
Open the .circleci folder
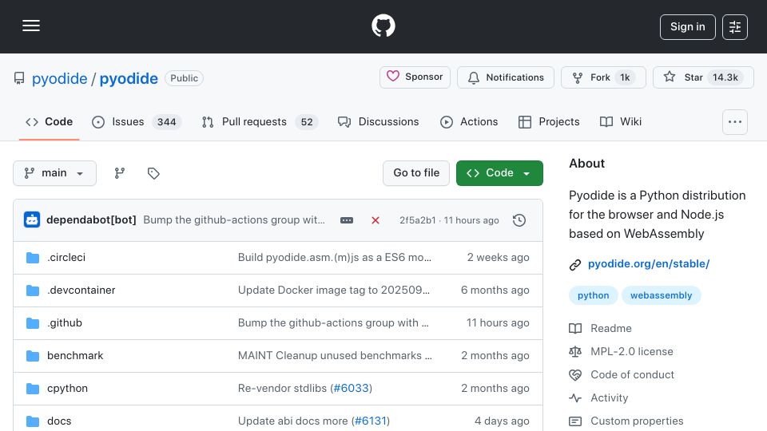(66, 258)
